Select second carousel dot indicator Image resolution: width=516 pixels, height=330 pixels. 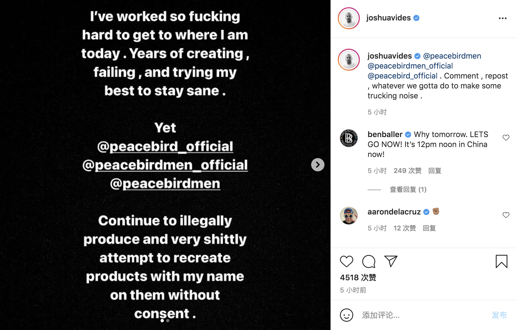point(168,321)
